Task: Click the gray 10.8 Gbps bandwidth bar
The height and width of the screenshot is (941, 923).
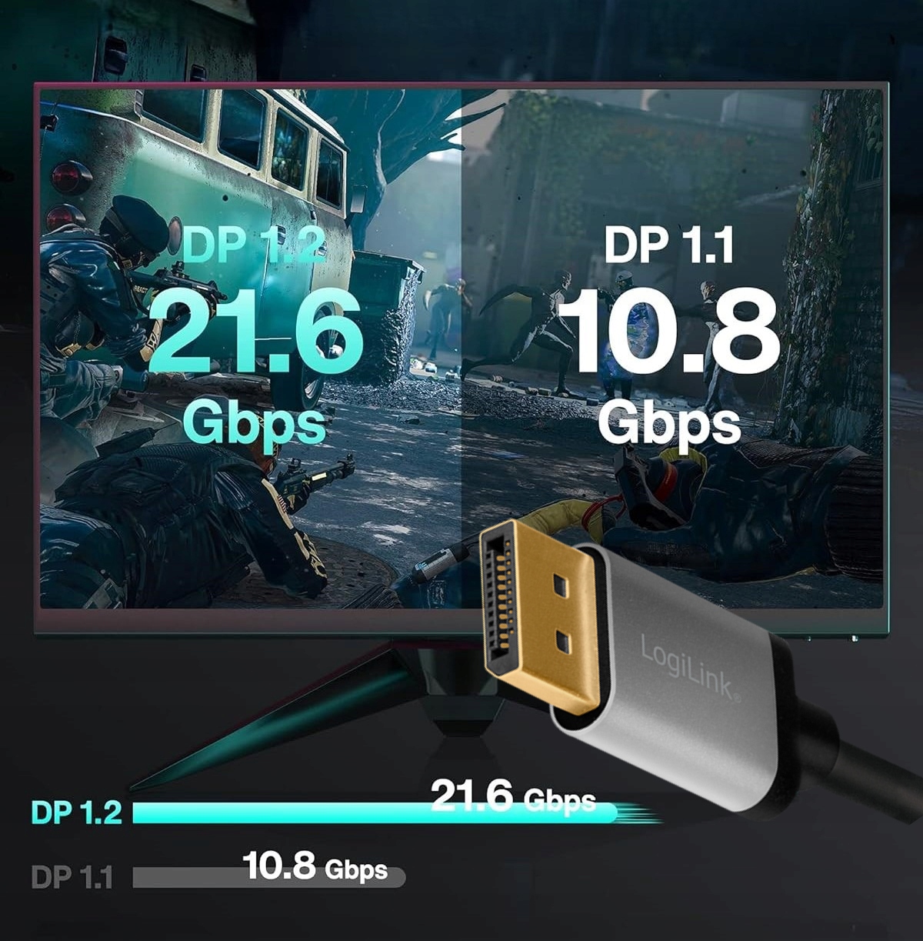Action: pos(268,877)
